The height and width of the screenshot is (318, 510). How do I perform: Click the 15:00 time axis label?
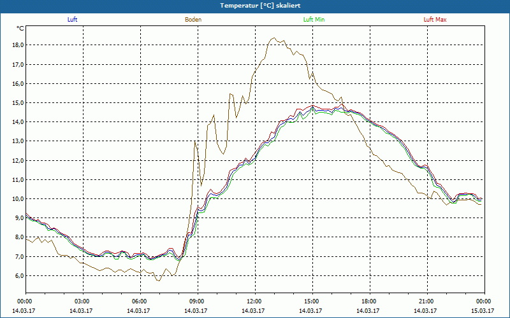(312, 301)
